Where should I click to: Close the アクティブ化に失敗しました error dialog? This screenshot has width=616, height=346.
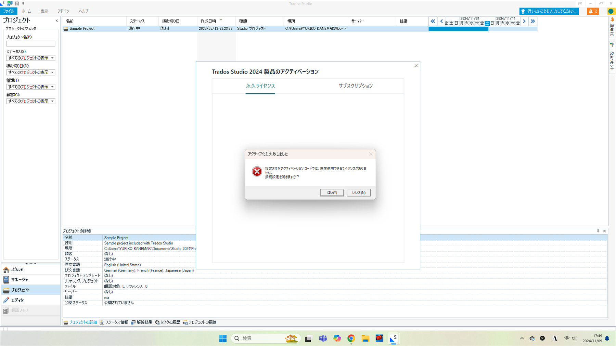pos(371,154)
